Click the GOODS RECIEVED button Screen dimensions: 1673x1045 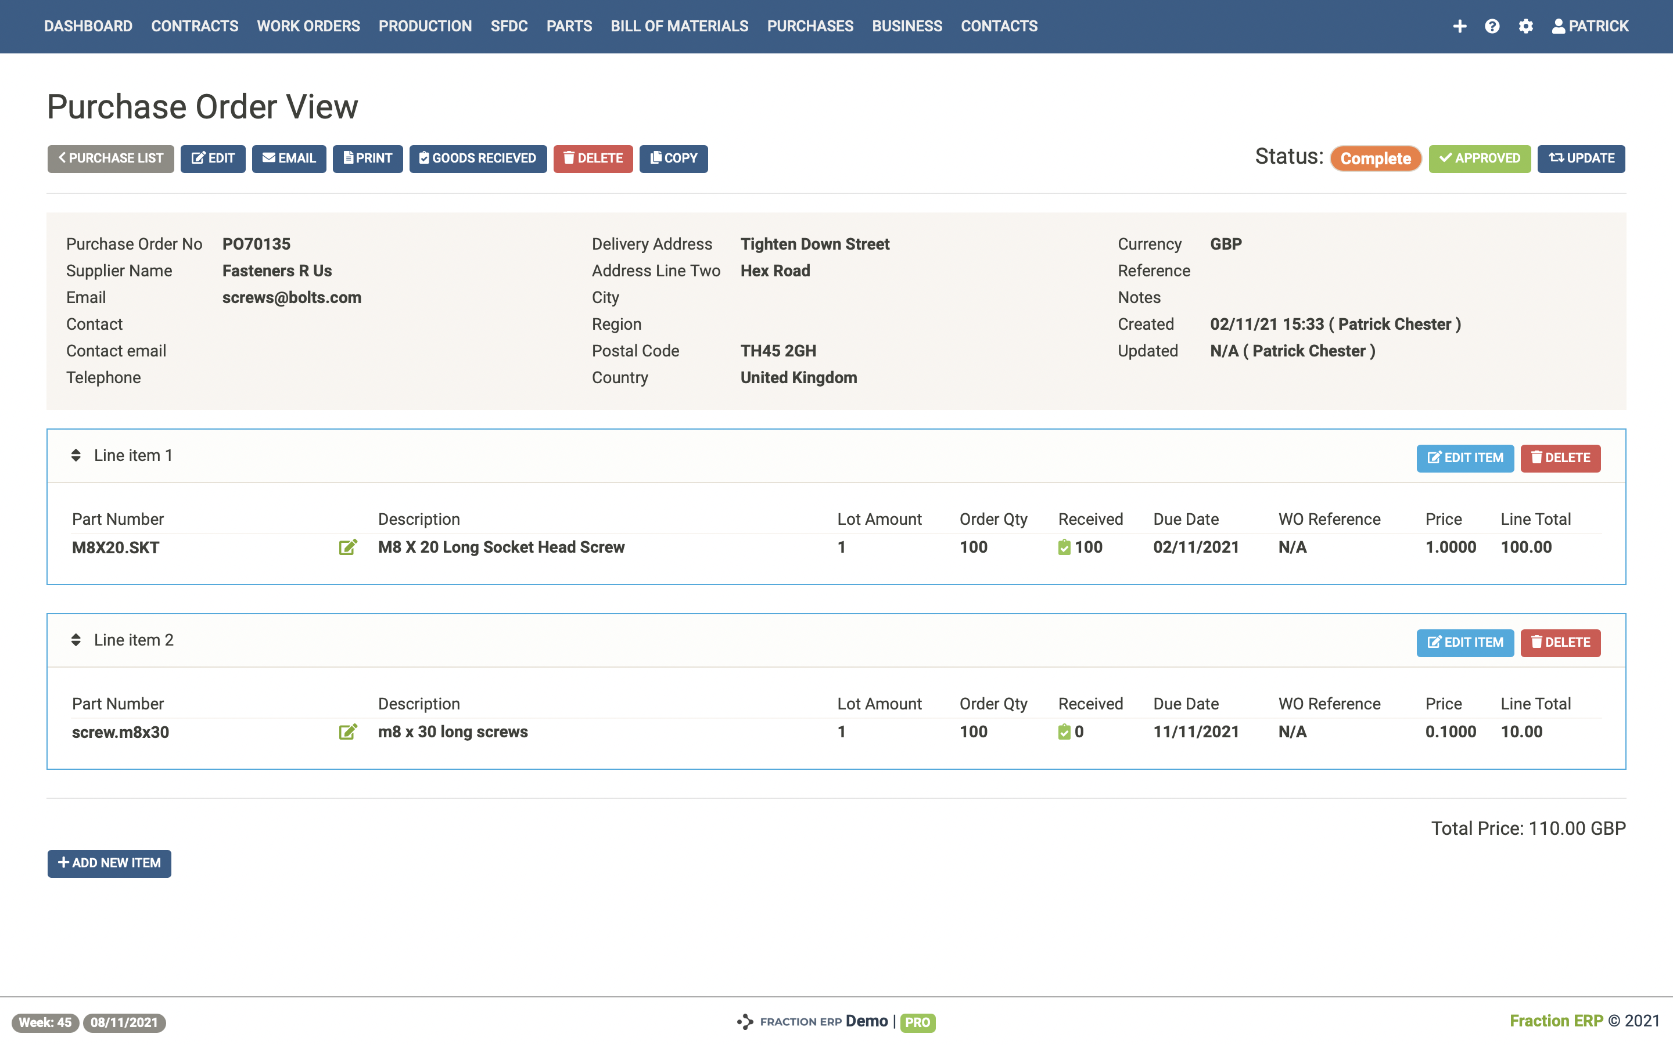coord(478,158)
